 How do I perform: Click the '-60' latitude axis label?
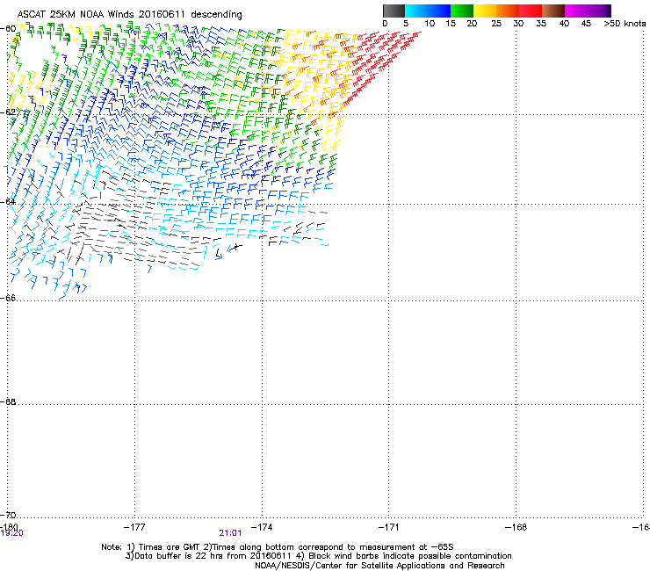(x=8, y=29)
